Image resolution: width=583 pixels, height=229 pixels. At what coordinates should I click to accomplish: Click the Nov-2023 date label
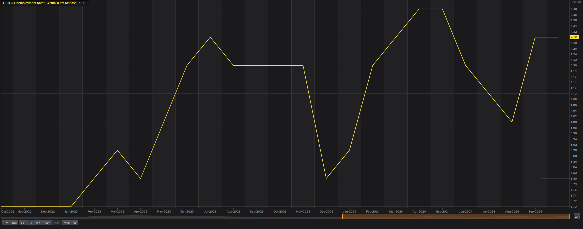tap(303, 212)
